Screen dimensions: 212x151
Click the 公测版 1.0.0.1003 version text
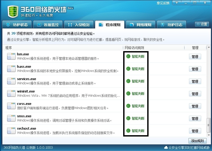click(x=39, y=148)
